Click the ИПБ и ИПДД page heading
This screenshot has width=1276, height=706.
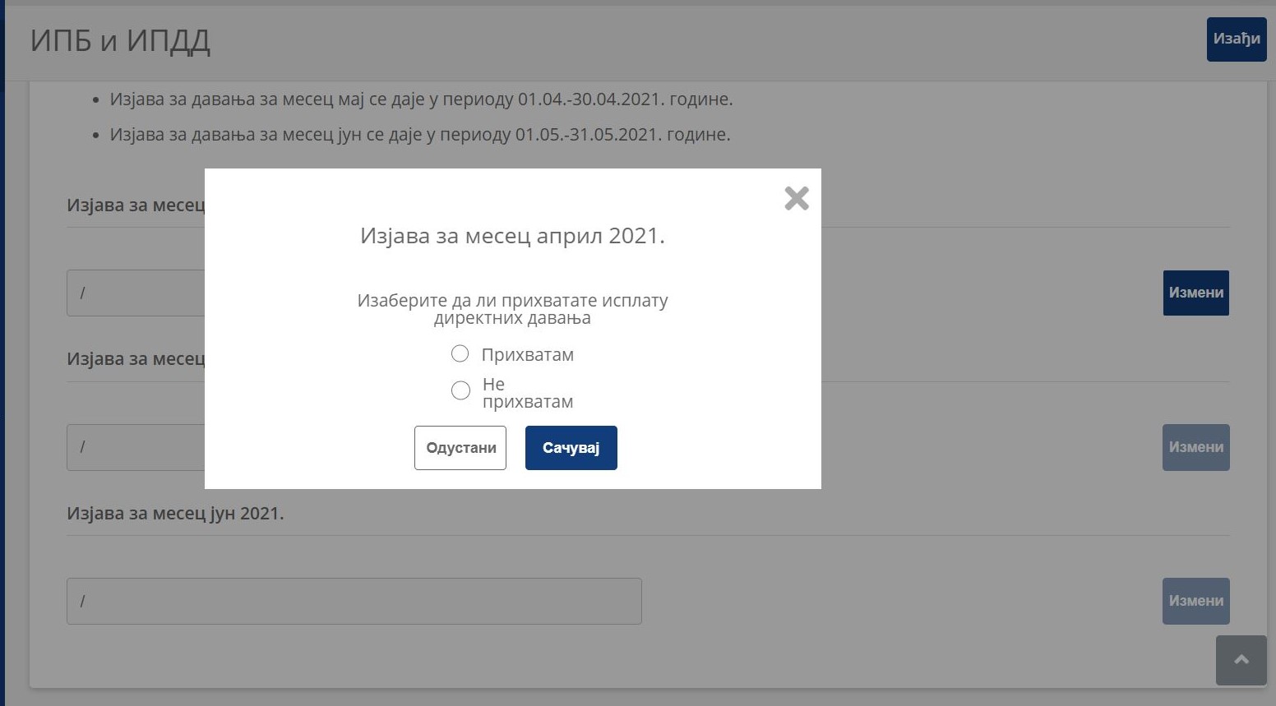pos(120,40)
